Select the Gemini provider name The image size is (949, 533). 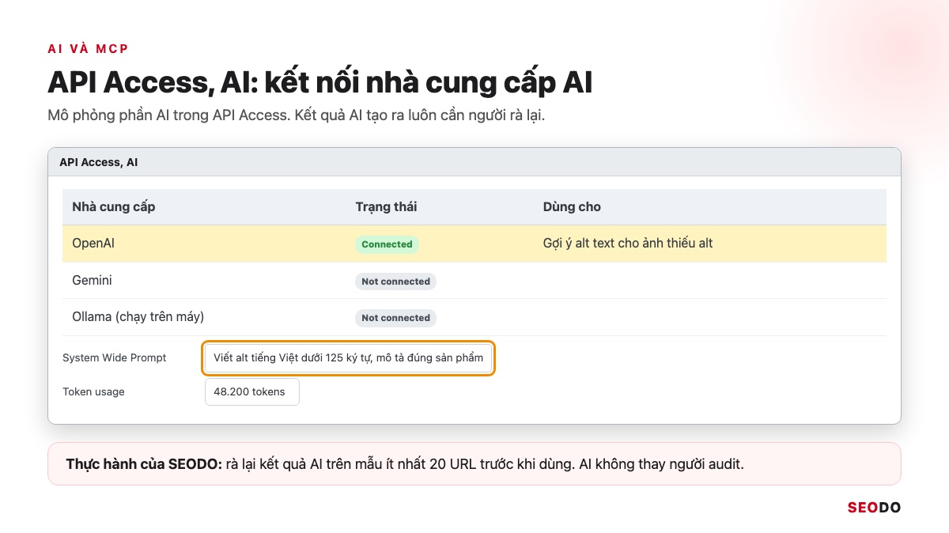pyautogui.click(x=93, y=281)
